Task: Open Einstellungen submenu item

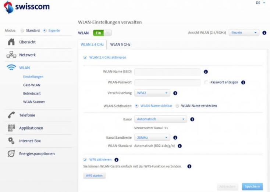Action: 33,77
